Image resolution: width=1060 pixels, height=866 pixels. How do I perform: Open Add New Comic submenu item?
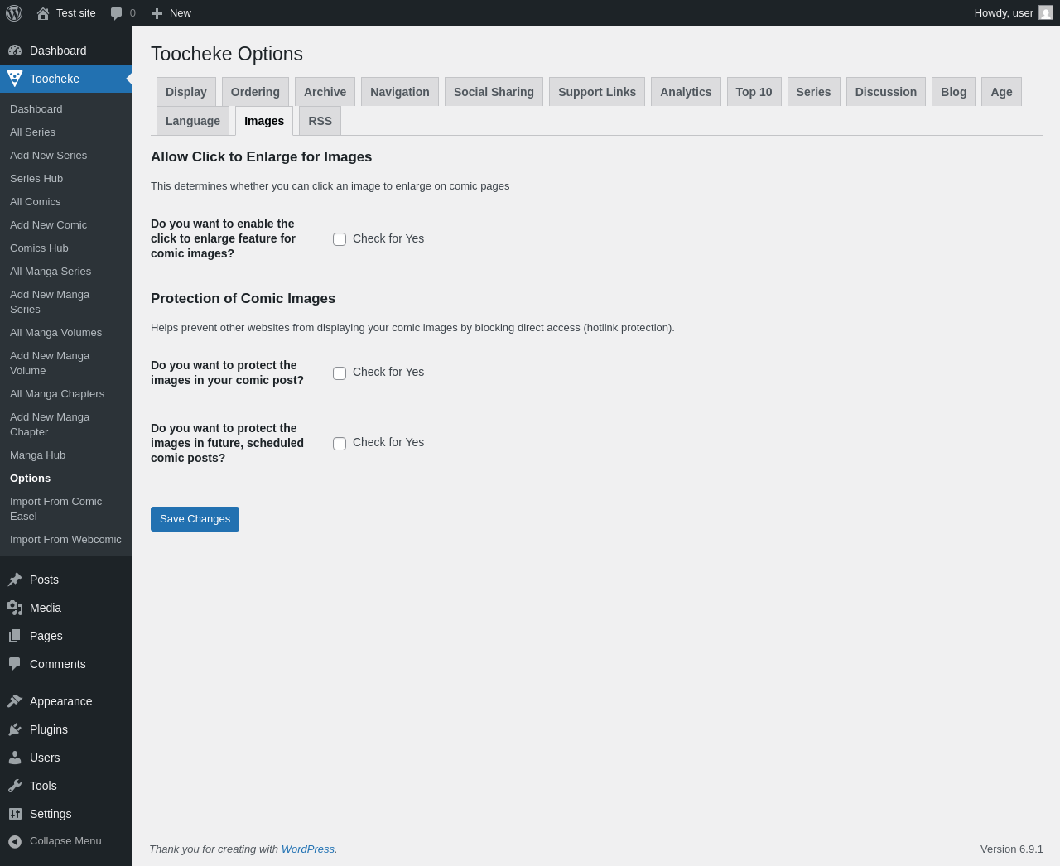[66, 225]
